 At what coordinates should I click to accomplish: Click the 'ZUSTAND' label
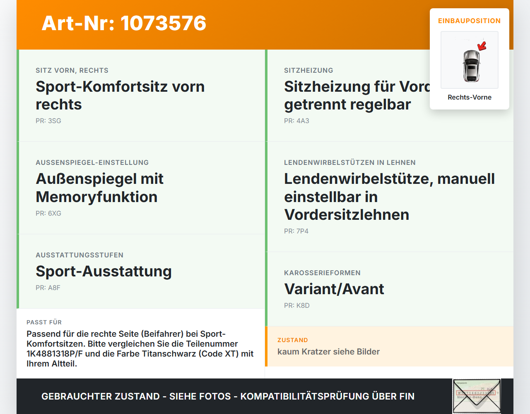293,340
